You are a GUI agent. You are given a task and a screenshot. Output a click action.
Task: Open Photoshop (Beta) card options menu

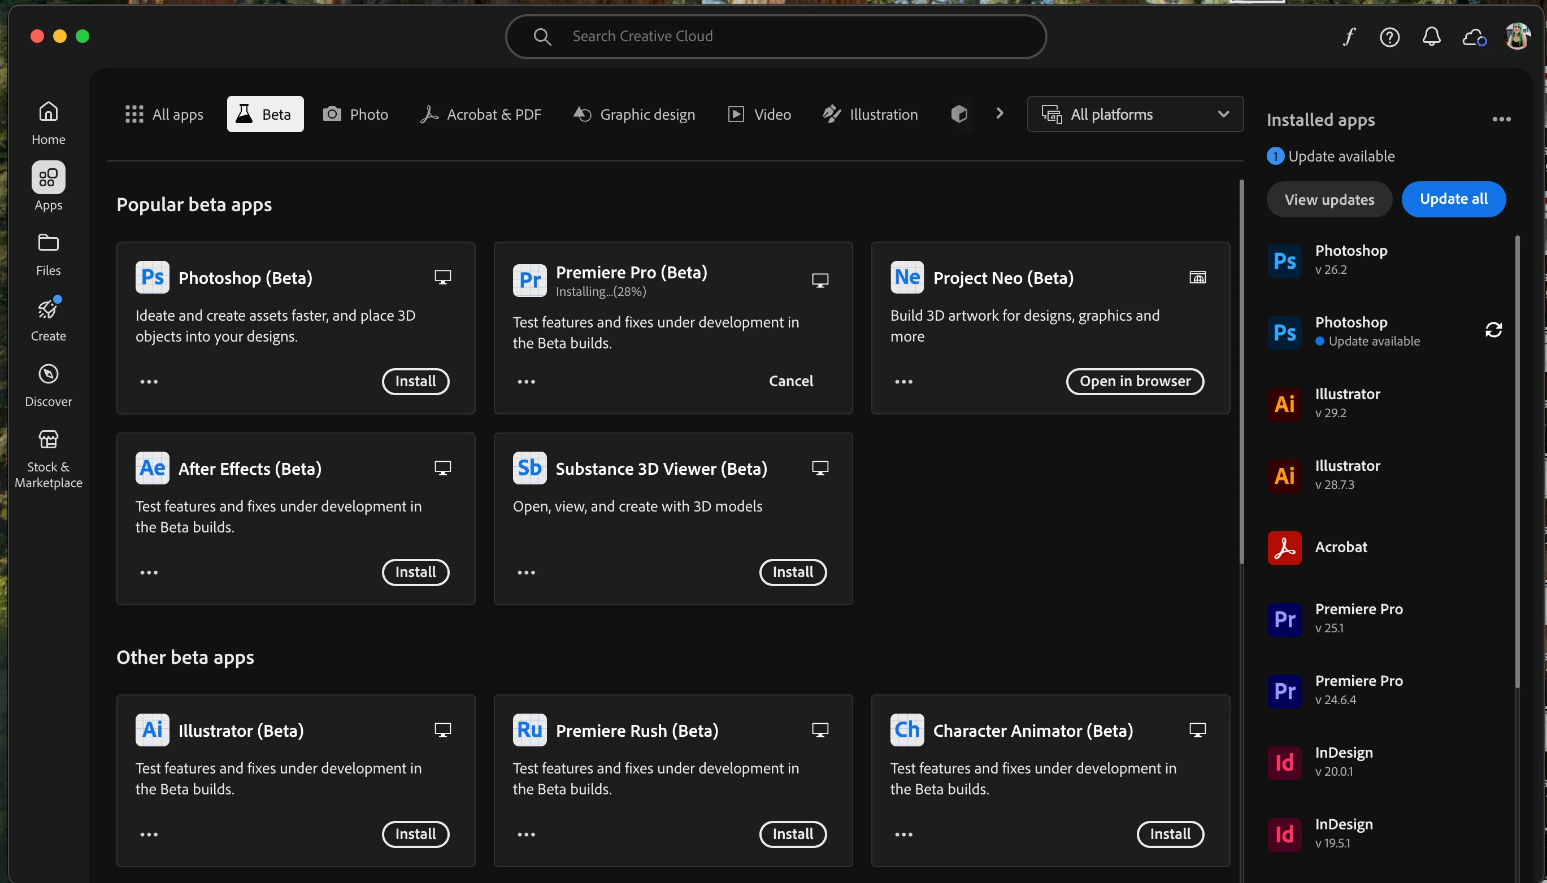coord(149,382)
